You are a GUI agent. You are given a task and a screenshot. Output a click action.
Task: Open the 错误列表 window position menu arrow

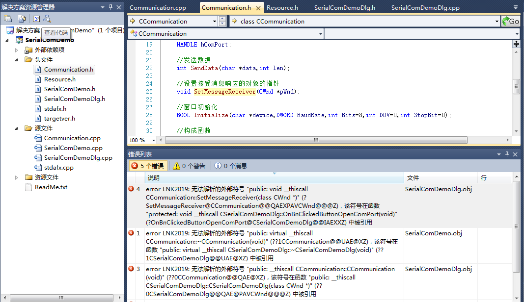(499, 154)
